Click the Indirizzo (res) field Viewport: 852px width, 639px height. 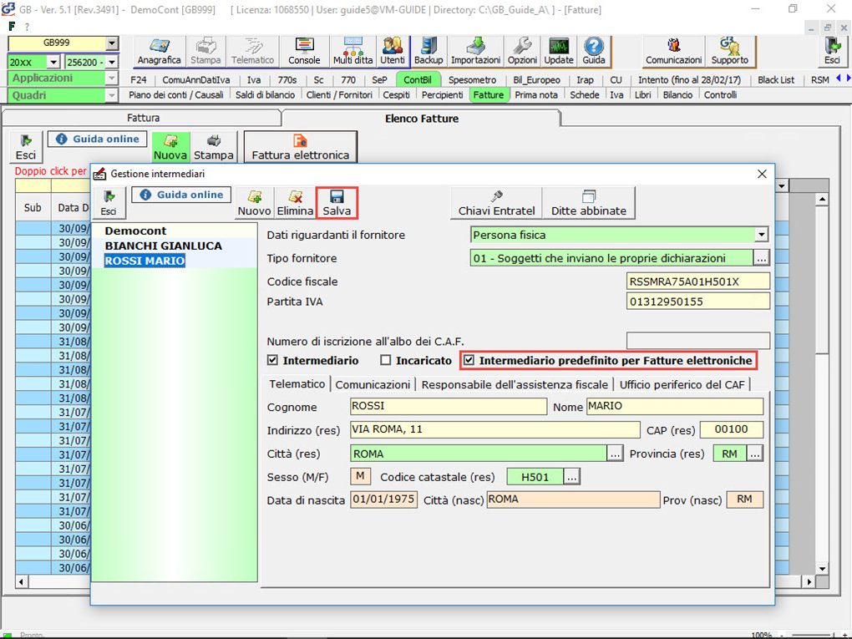pos(495,429)
